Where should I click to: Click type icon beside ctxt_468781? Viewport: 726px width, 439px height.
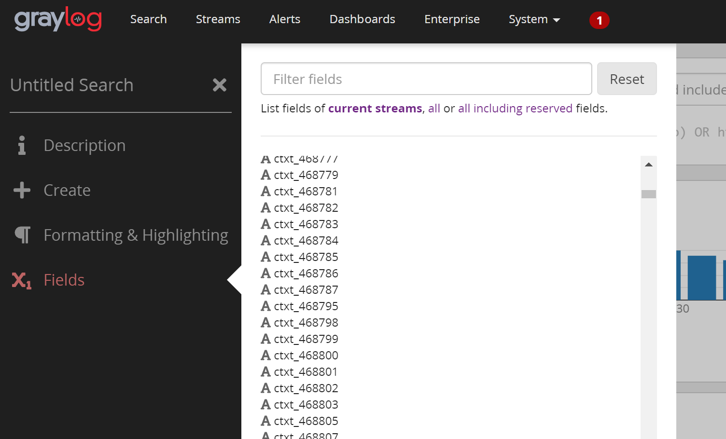click(x=265, y=192)
